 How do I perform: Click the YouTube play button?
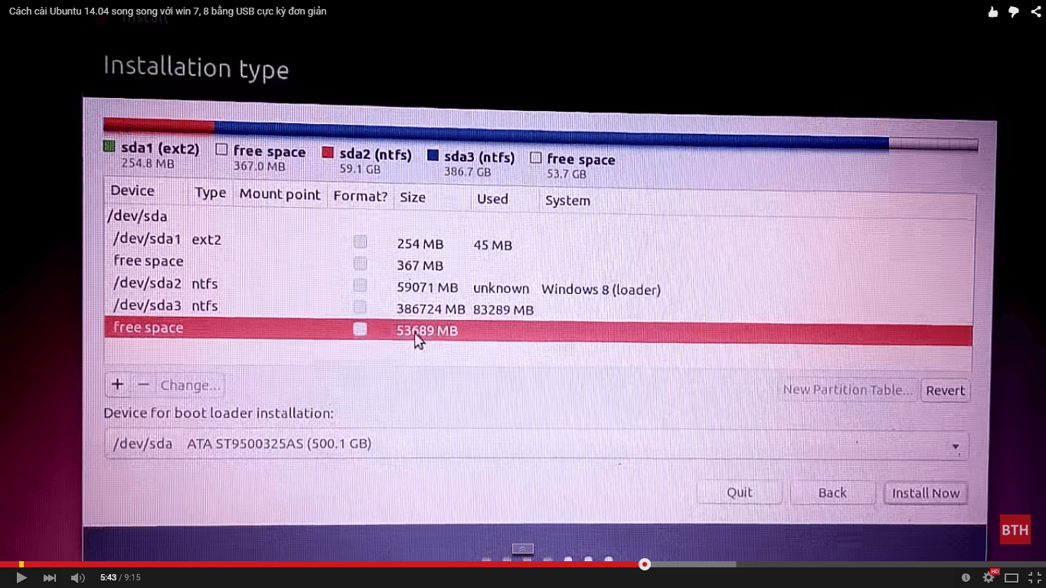coord(21,577)
